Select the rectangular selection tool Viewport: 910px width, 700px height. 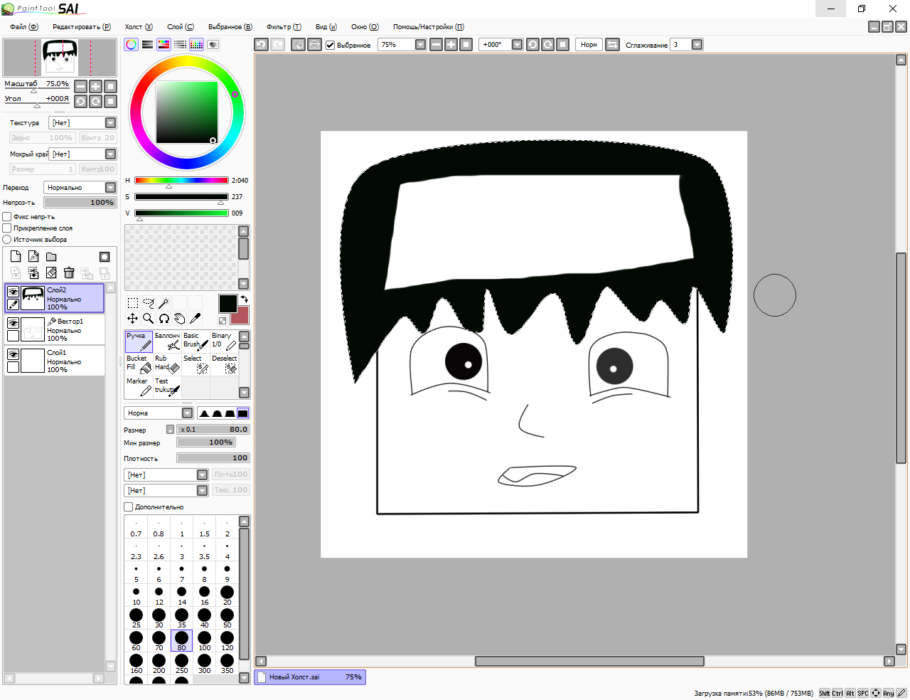[x=133, y=303]
